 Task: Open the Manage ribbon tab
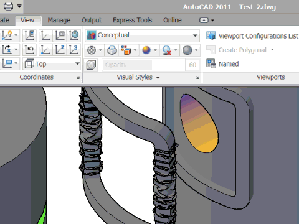point(59,20)
